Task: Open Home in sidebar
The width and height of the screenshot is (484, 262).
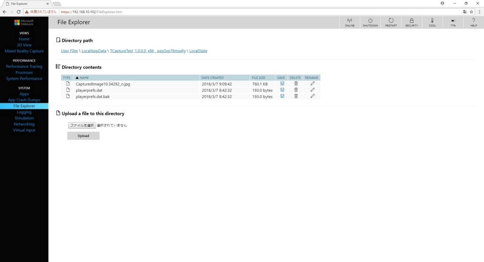Action: click(24, 39)
